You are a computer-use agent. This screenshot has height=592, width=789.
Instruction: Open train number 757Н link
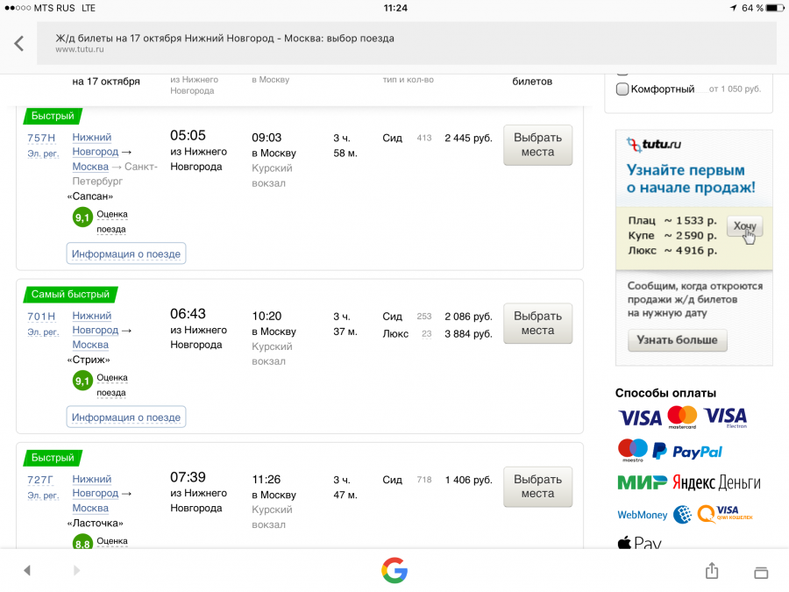[41, 138]
